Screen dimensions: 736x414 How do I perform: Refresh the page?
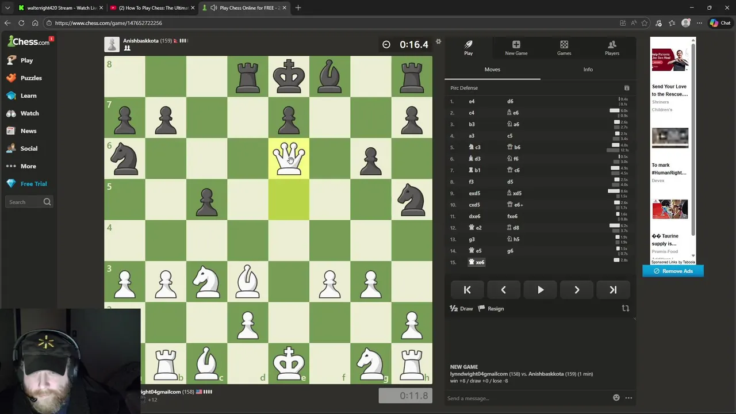coord(21,23)
